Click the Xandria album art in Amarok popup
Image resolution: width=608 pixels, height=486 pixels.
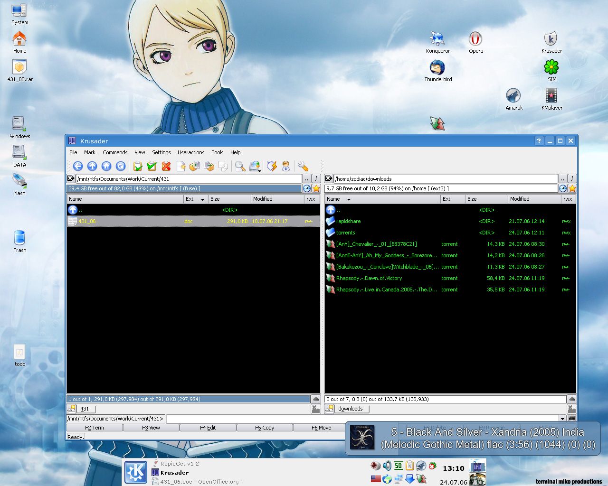[x=362, y=438]
